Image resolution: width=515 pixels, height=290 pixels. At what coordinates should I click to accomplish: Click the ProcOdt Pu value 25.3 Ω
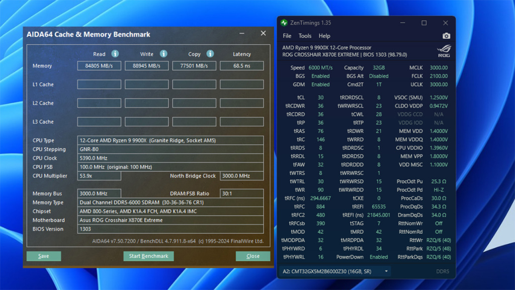[439, 181]
